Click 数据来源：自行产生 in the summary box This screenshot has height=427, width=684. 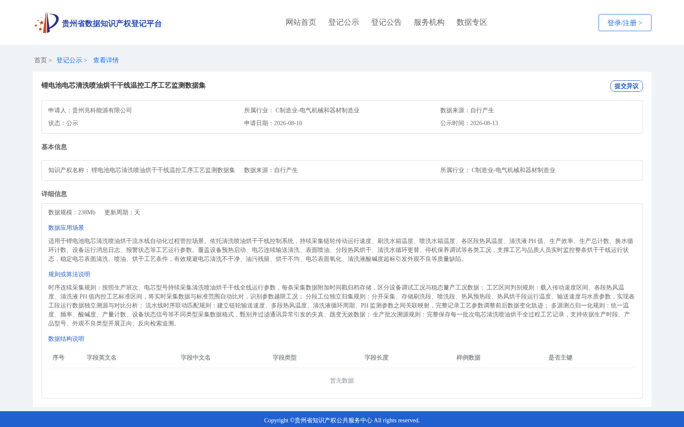pos(467,110)
